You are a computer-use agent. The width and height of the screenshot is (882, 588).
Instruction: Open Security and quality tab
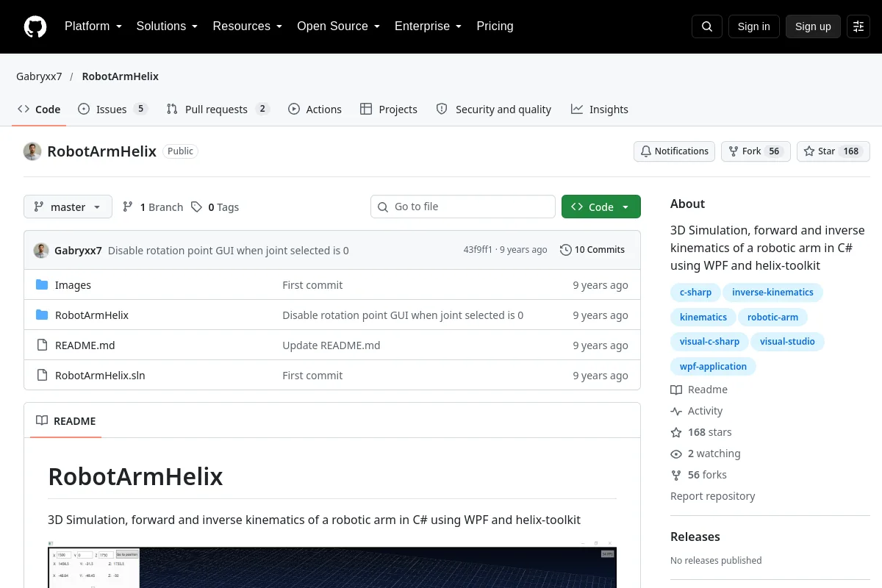(493, 110)
